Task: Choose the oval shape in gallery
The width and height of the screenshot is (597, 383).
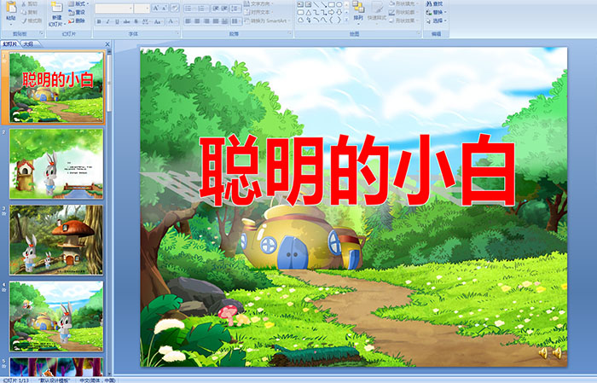Action: 339,4
